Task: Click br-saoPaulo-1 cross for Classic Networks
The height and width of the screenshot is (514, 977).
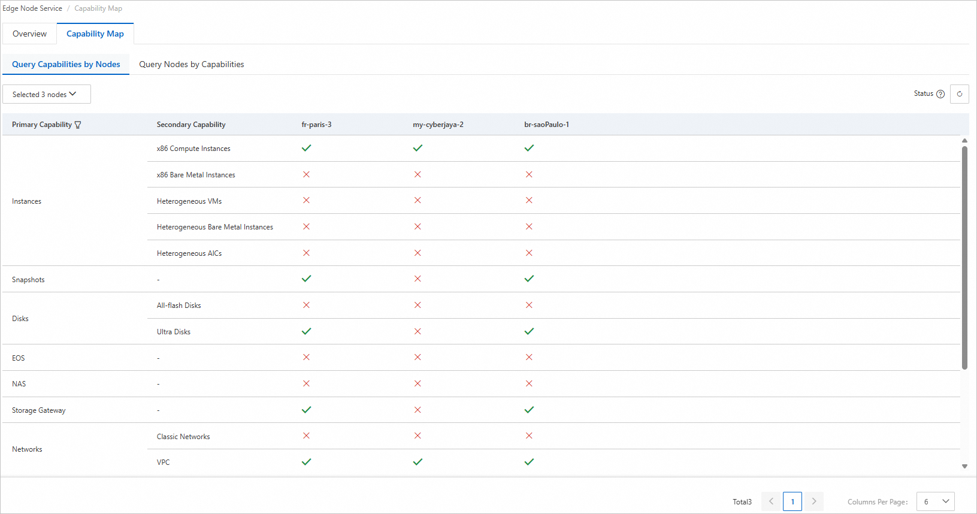Action: tap(529, 436)
